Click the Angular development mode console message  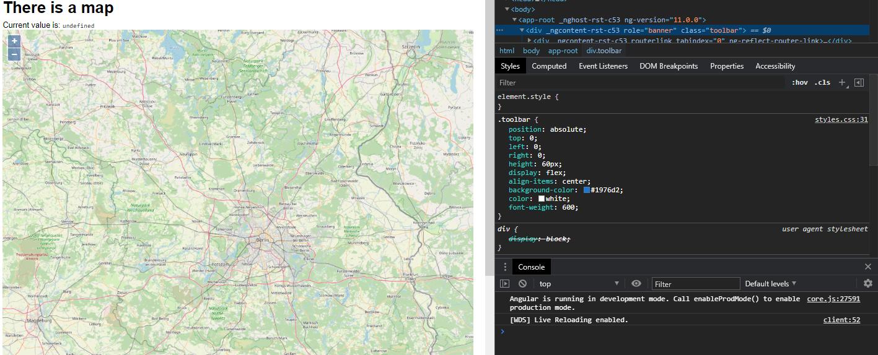(x=655, y=303)
